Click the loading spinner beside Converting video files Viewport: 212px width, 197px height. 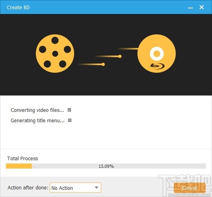coord(69,110)
